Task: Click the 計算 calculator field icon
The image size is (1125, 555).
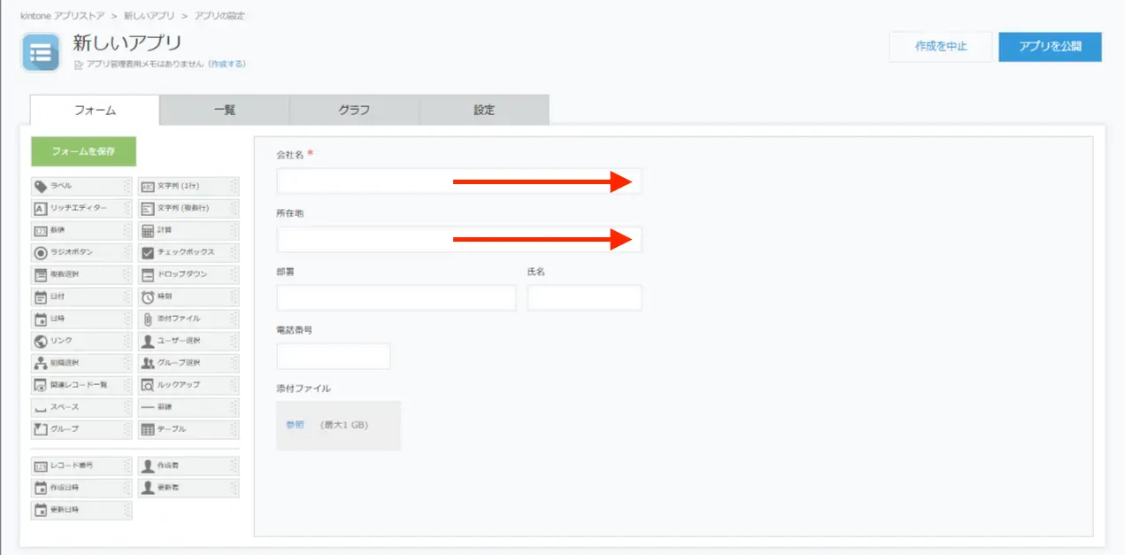Action: click(x=148, y=230)
